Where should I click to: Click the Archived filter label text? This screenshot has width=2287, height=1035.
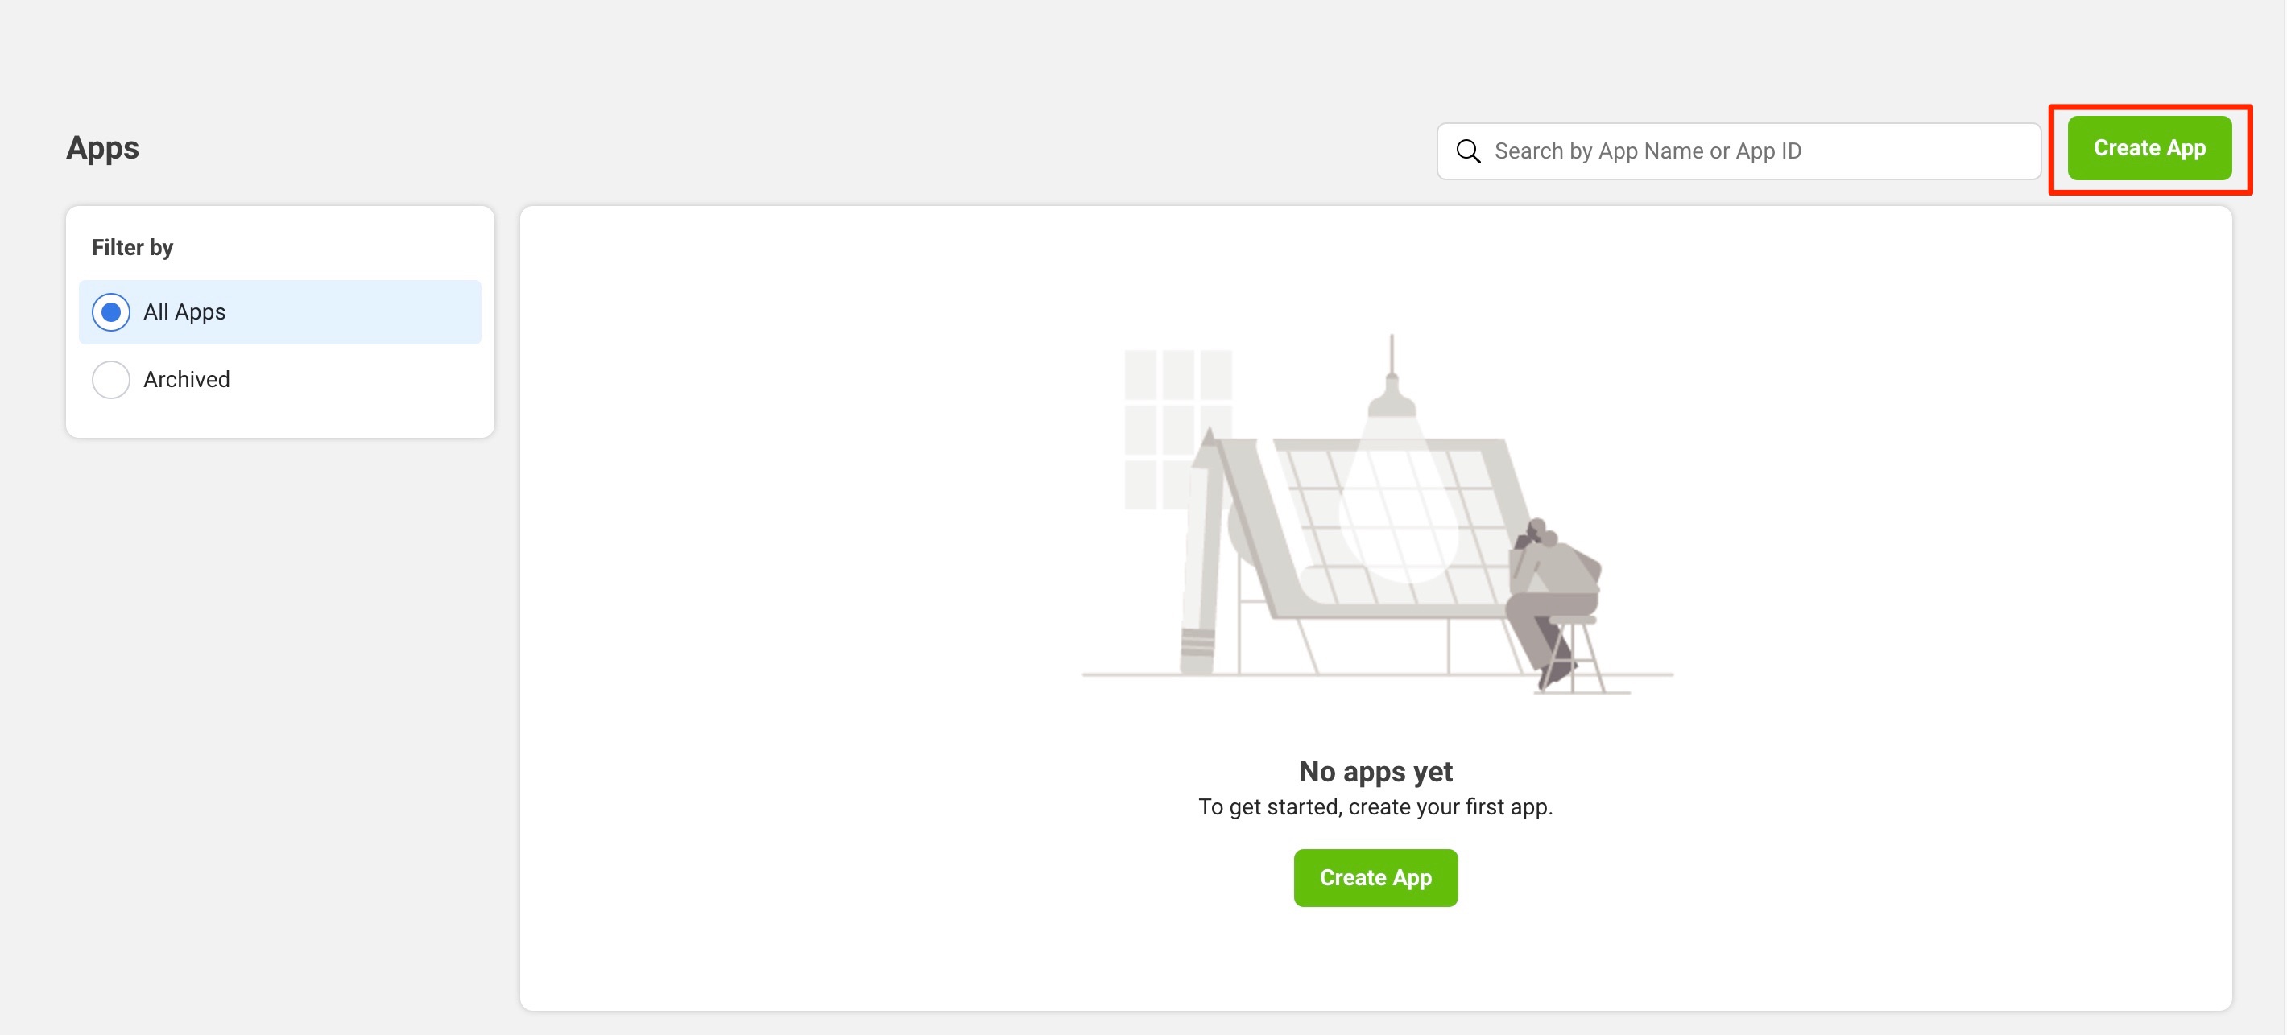point(187,380)
